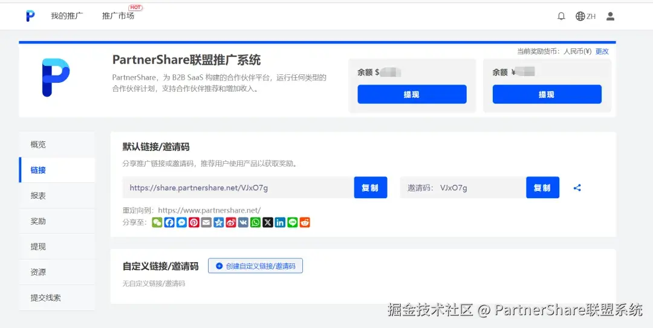This screenshot has width=653, height=328.
Task: Open 我的推广 in top navigation
Action: tap(67, 16)
